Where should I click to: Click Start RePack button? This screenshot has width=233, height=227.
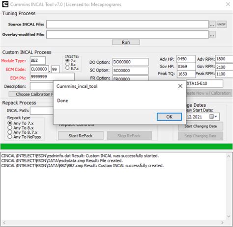pyautogui.click(x=81, y=136)
